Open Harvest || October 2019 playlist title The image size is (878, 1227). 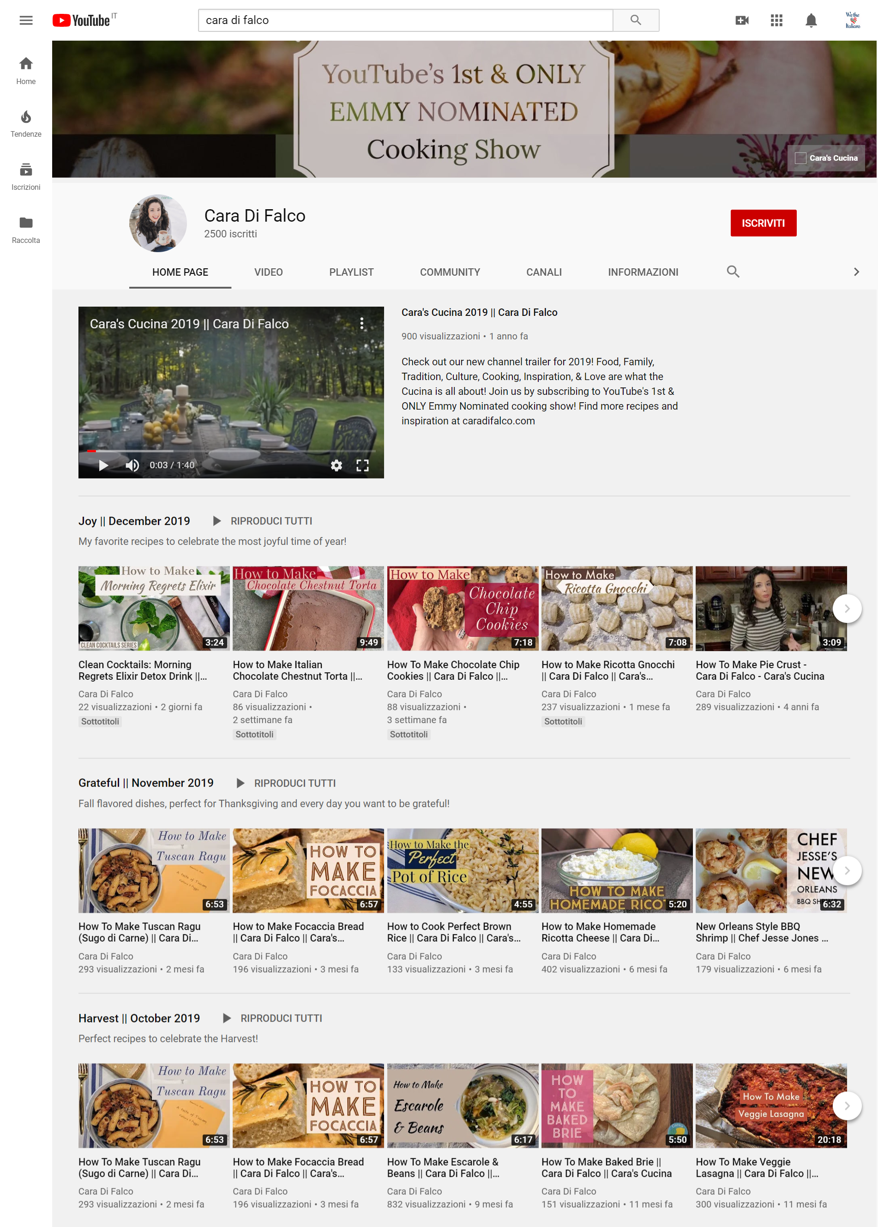pos(139,1018)
